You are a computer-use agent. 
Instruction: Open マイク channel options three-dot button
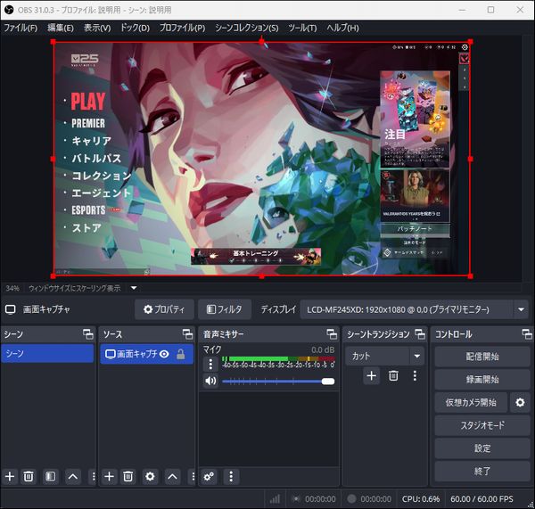click(x=210, y=364)
